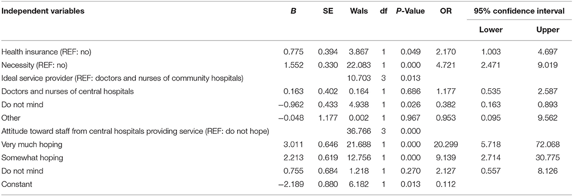The width and height of the screenshot is (573, 196).
Task: Select the Health insurance (REF: no) row
Action: point(287,53)
